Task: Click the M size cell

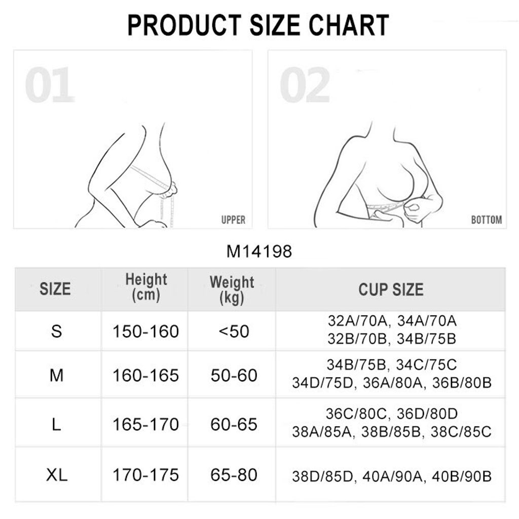Action: pyautogui.click(x=57, y=376)
